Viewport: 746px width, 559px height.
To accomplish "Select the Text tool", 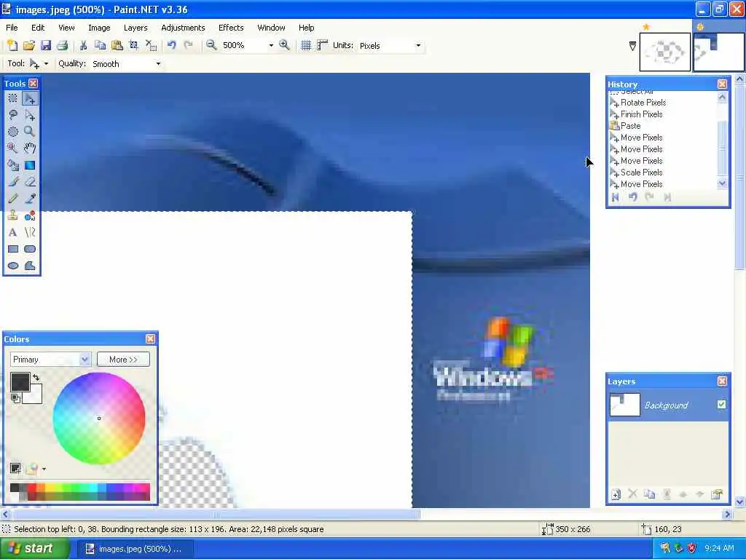I will [x=13, y=232].
